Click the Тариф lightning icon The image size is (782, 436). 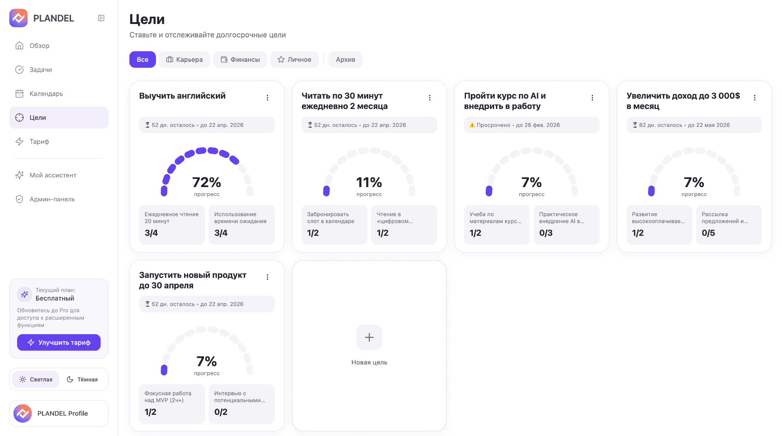(x=19, y=142)
